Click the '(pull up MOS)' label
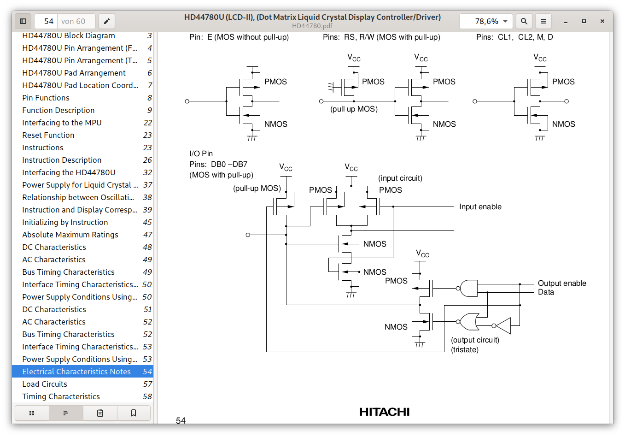The height and width of the screenshot is (437, 625). tap(354, 109)
